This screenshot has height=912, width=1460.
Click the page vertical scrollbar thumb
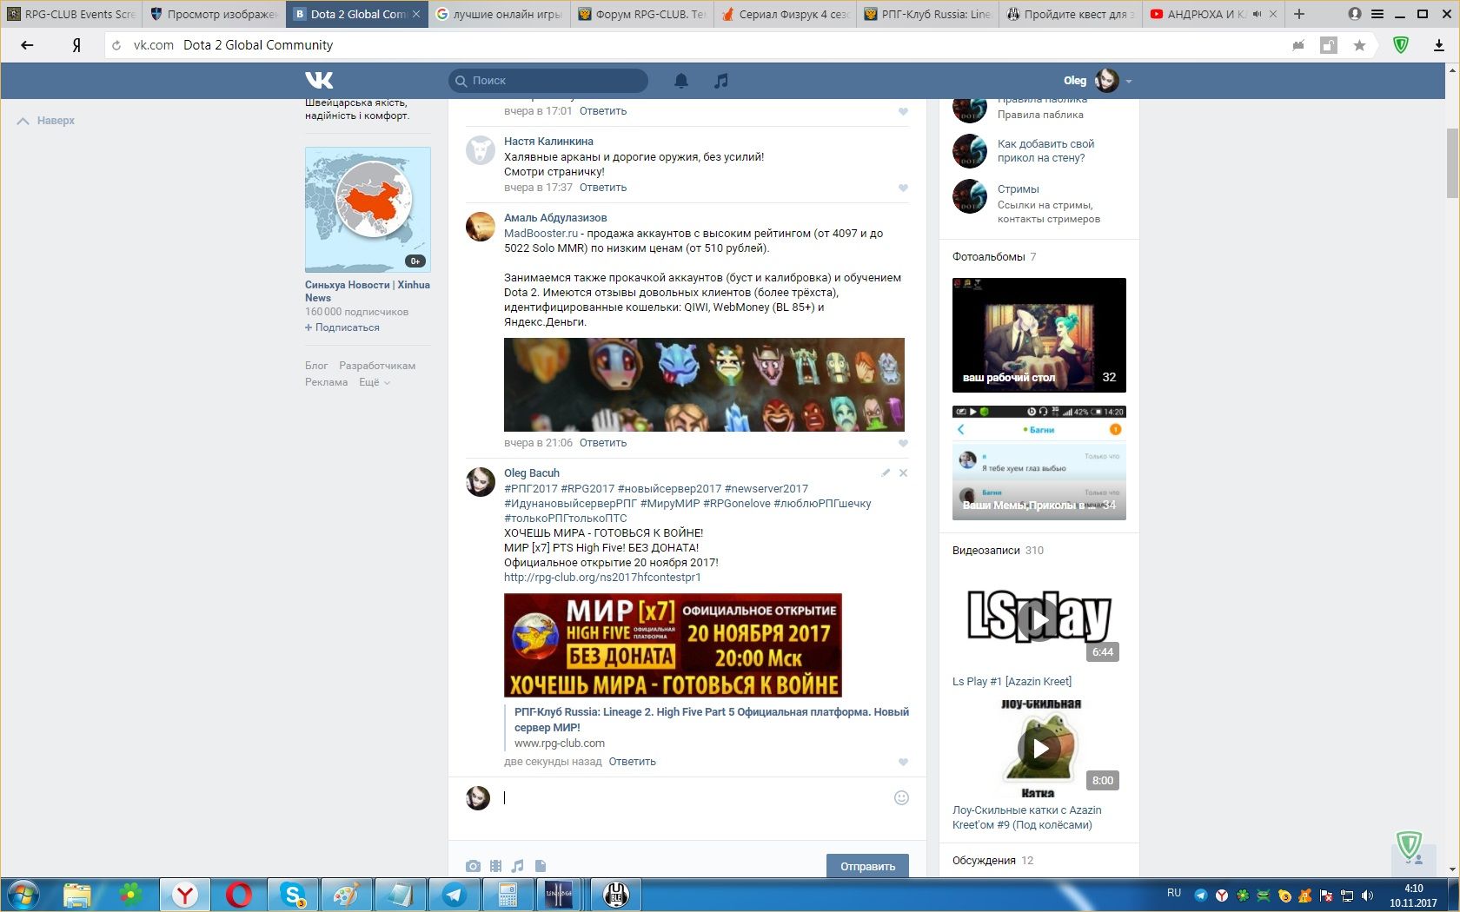(x=1452, y=162)
